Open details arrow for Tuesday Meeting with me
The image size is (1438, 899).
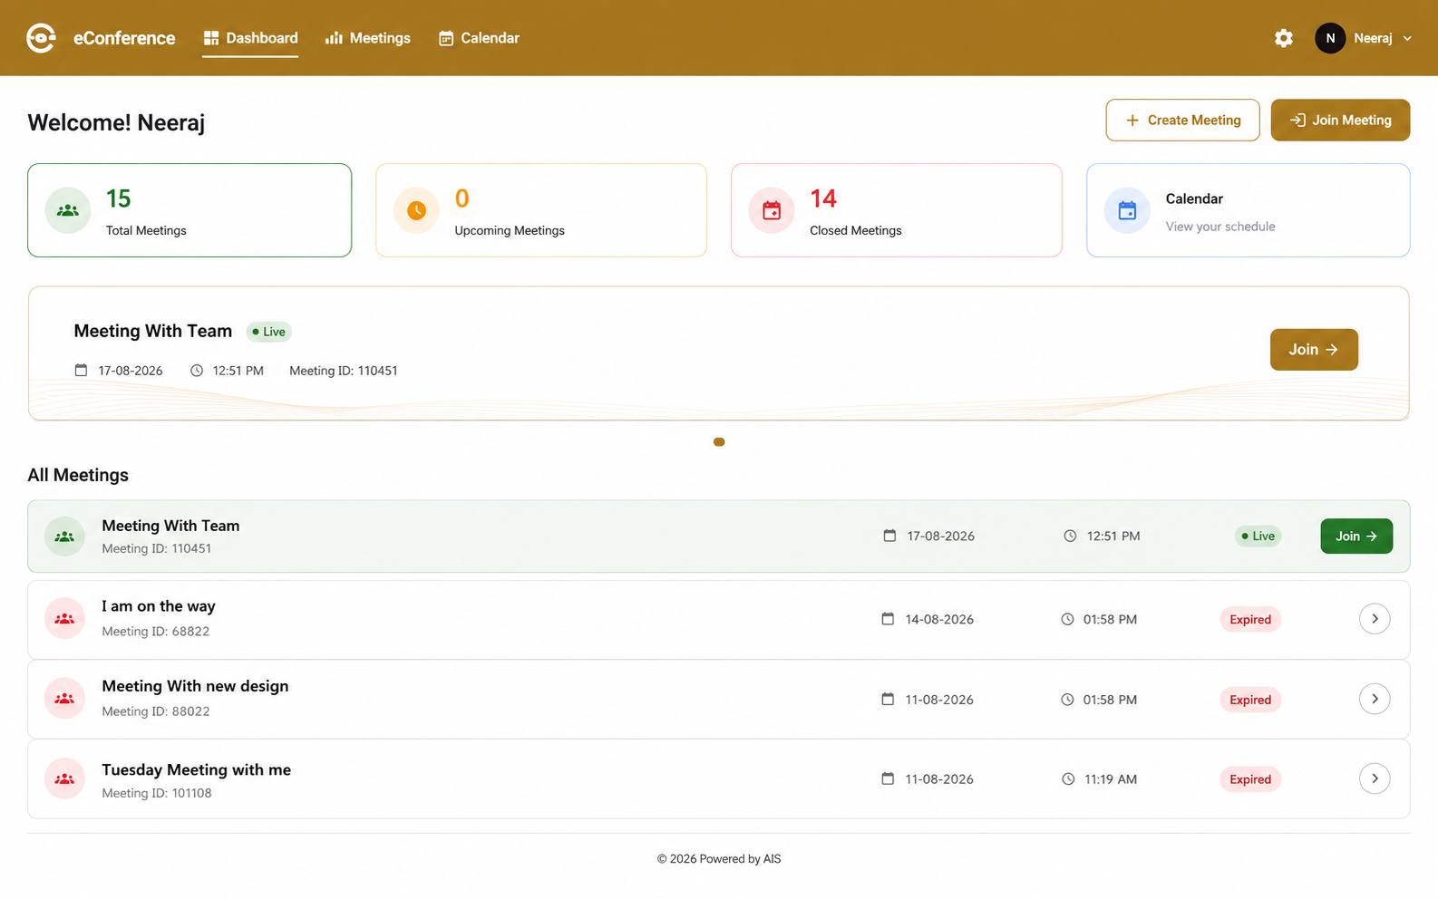click(1375, 778)
